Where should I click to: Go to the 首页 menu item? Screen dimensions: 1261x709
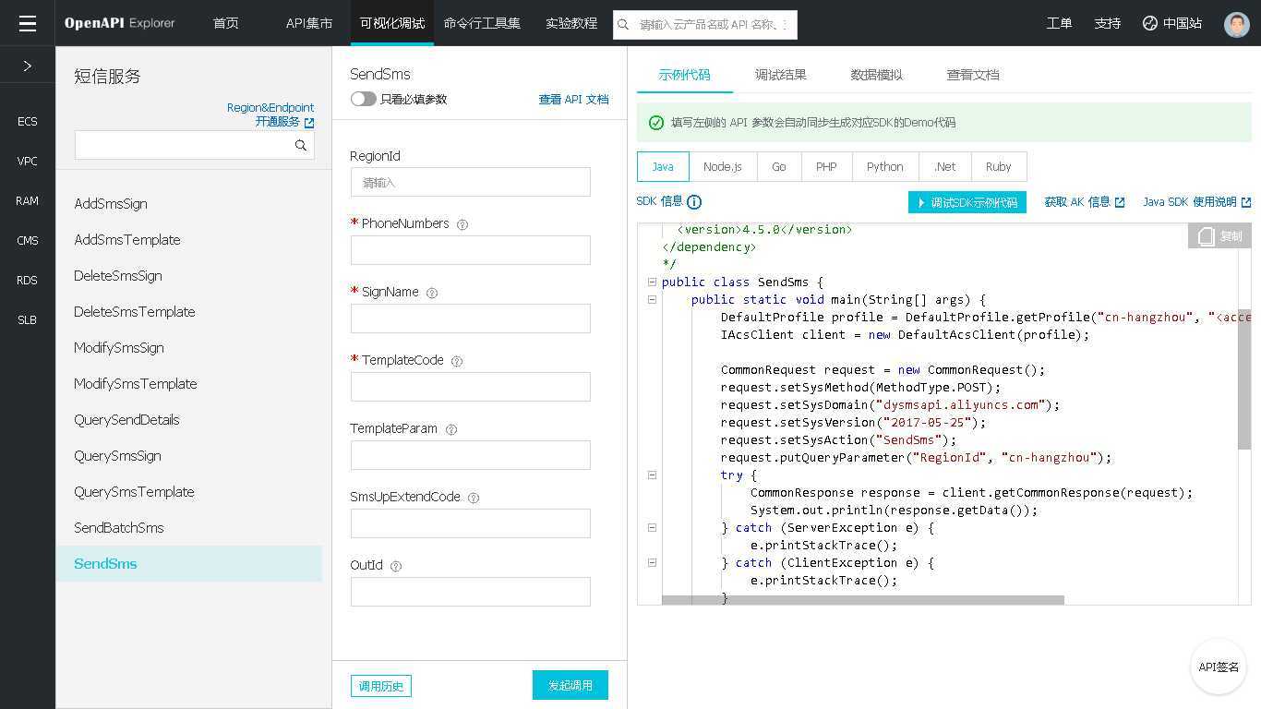226,23
